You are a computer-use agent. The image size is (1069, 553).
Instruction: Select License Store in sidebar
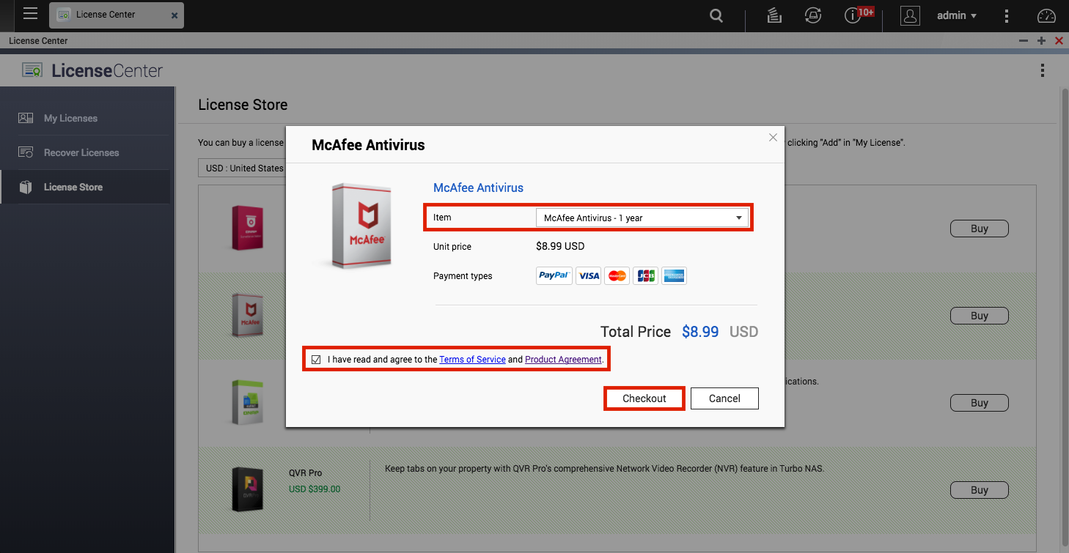click(x=85, y=187)
